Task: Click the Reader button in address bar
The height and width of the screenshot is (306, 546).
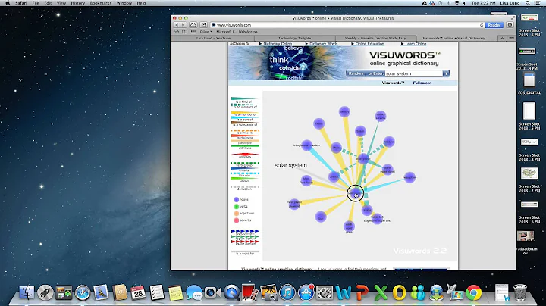Action: pos(494,25)
